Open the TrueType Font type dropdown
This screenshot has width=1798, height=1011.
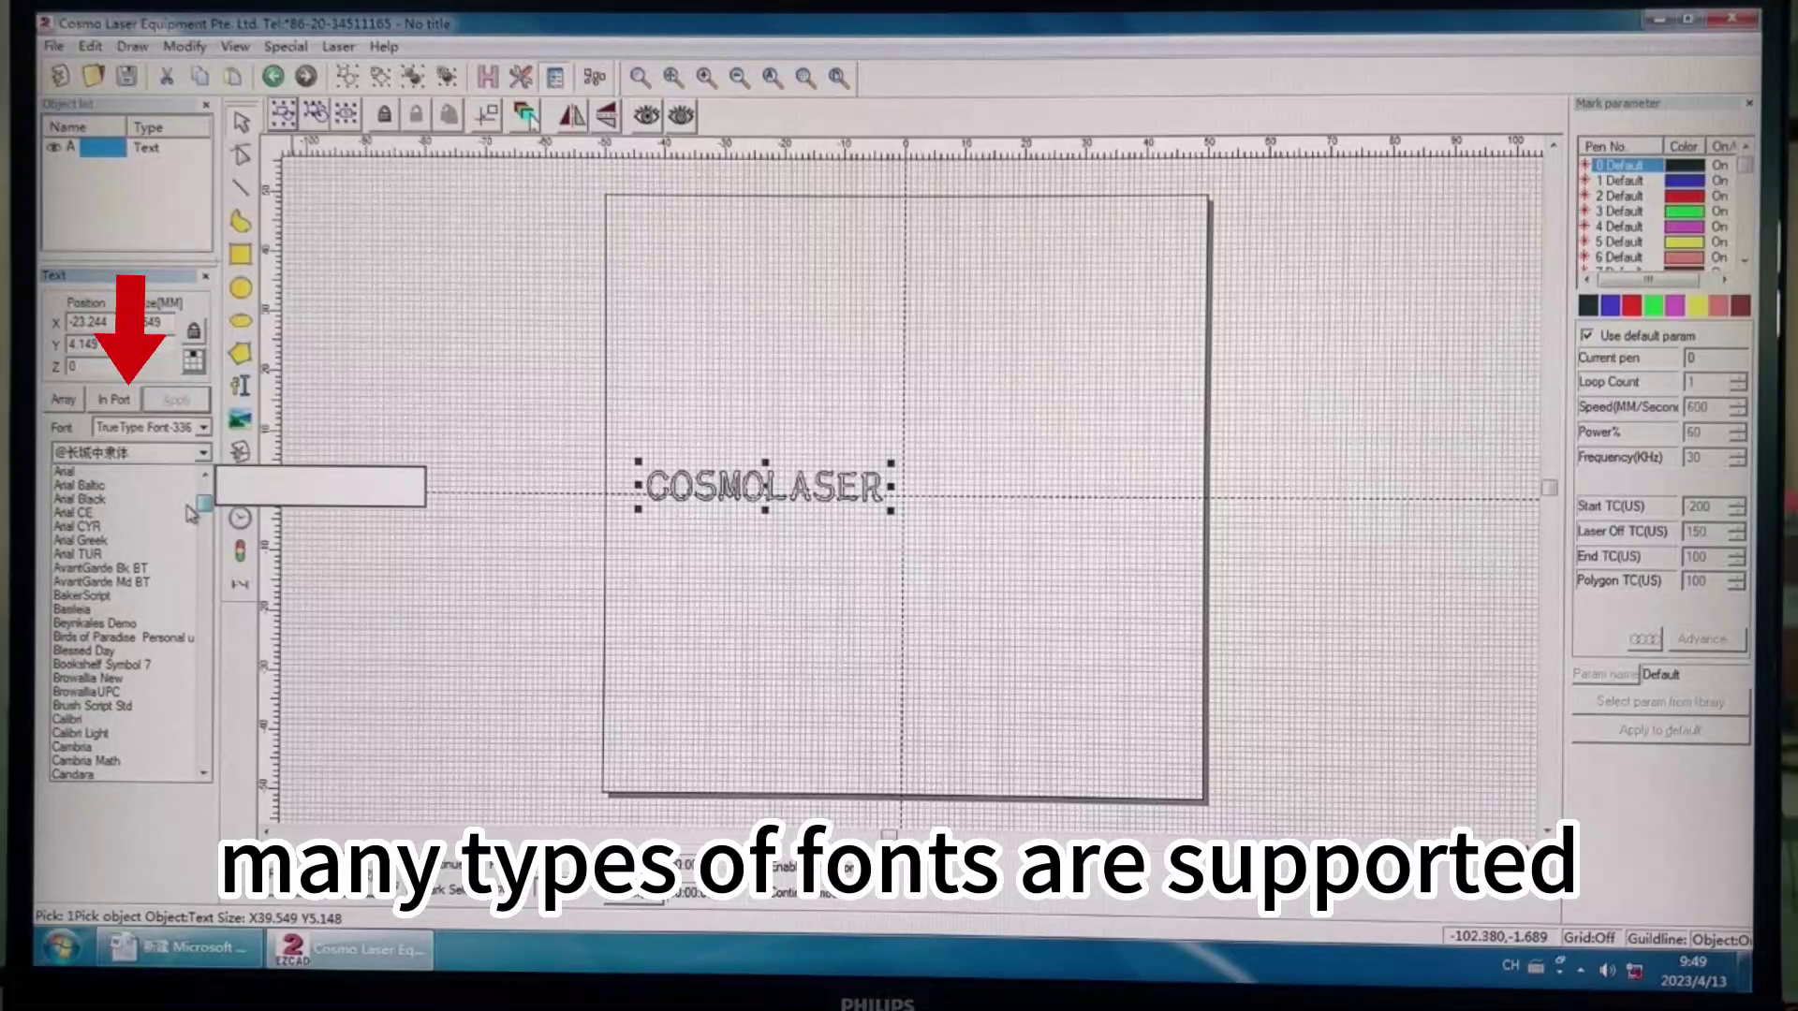point(203,428)
